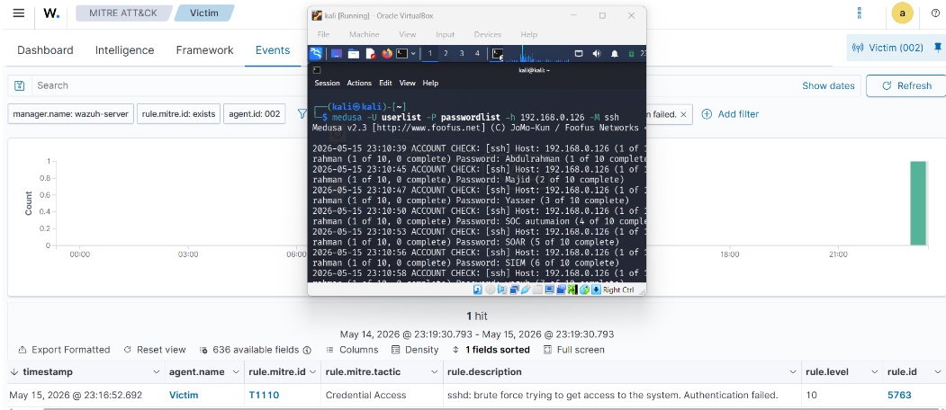The height and width of the screenshot is (410, 946).
Task: Switch to the Dashboard tab
Action: 45,50
